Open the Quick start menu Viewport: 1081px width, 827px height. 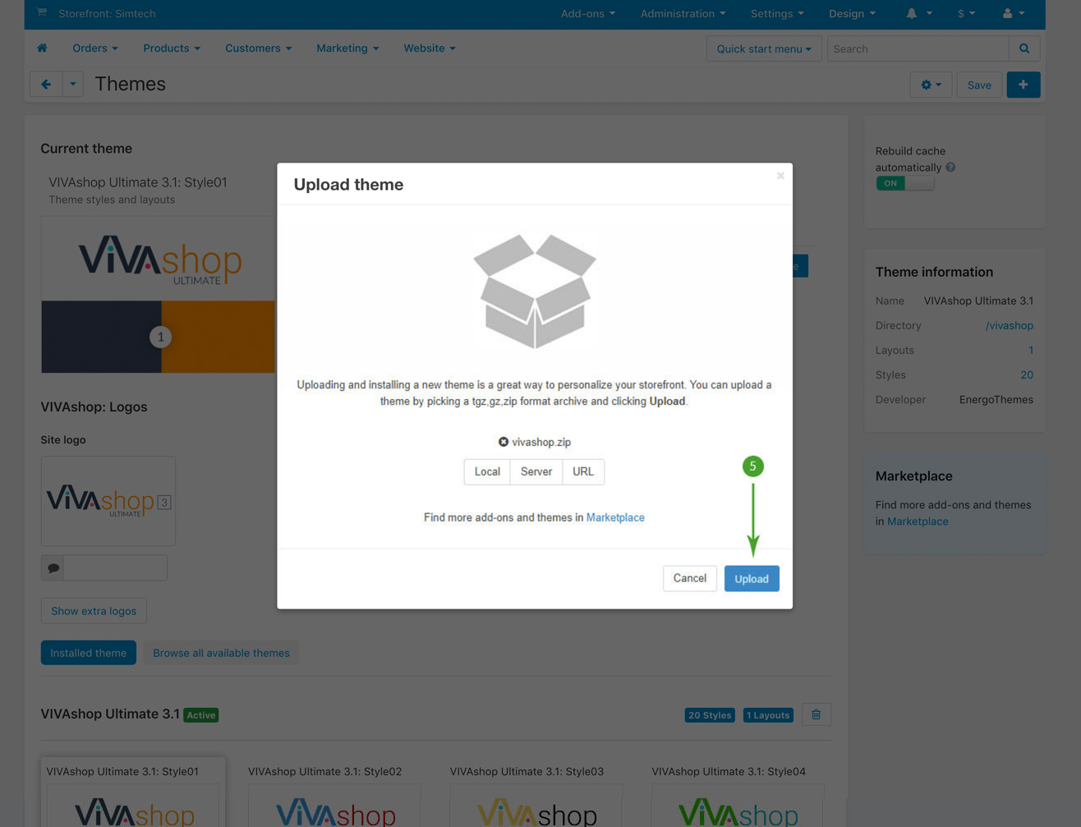pos(764,48)
